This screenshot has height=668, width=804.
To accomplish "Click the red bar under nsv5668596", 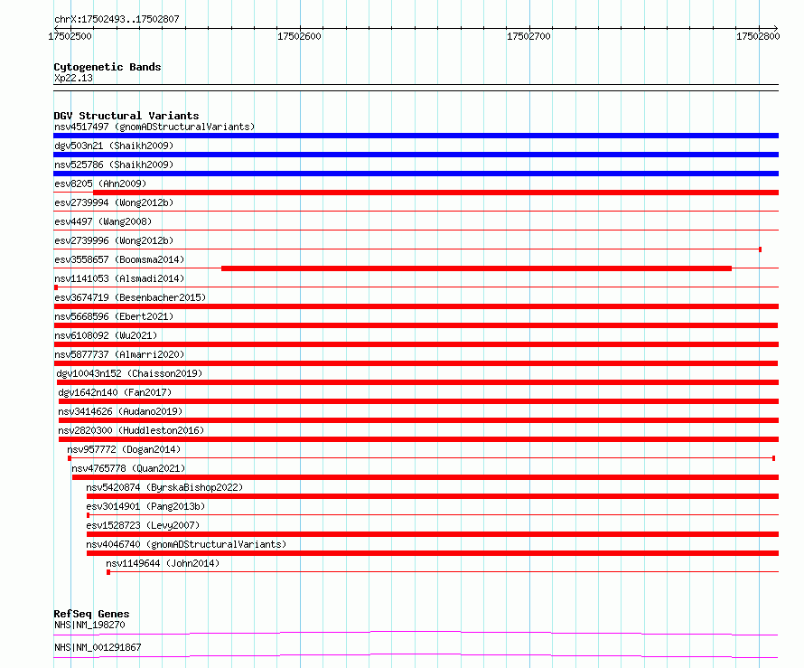I will 416,325.
